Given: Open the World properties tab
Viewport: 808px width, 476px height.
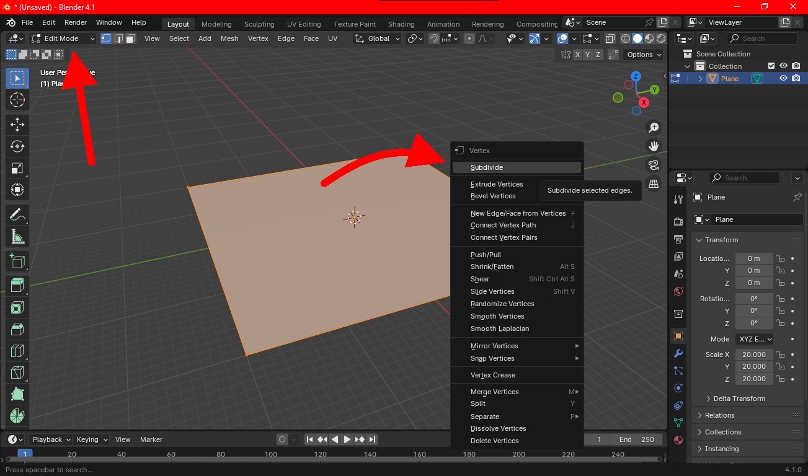Looking at the screenshot, I should [678, 291].
